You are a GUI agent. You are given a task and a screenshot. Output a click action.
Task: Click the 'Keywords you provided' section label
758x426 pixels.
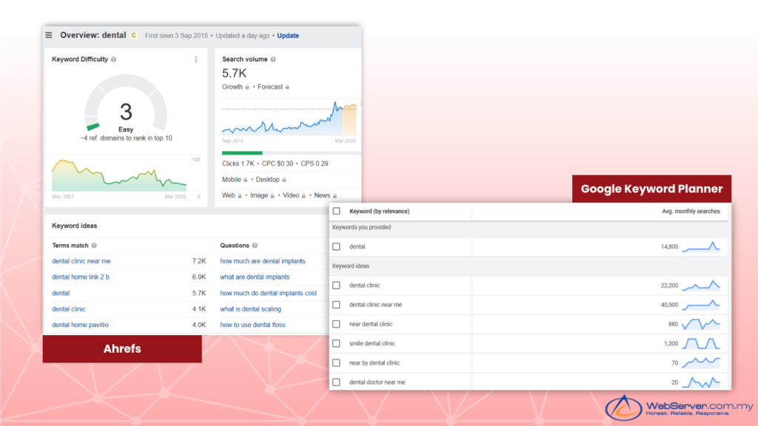361,227
